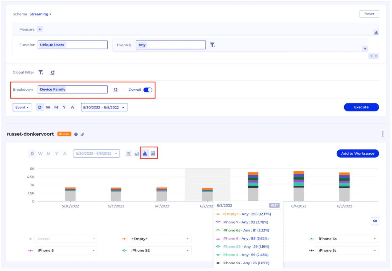The height and width of the screenshot is (271, 392).
Task: Select the stacked bar chart icon
Action: coord(145,153)
